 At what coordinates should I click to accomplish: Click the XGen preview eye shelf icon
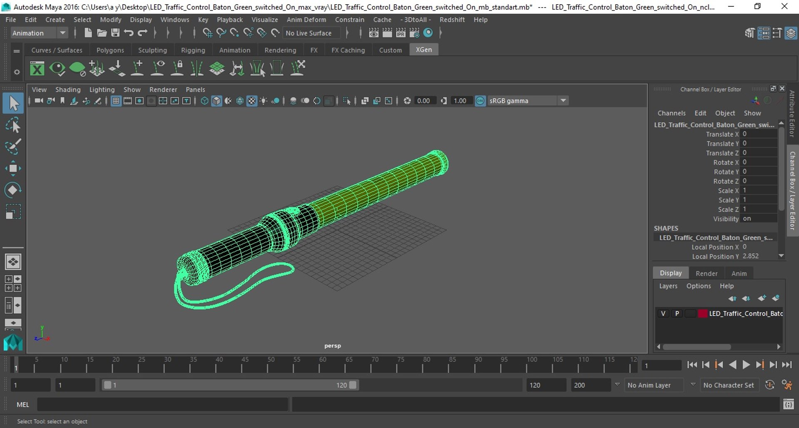tap(57, 68)
